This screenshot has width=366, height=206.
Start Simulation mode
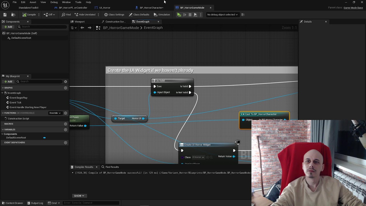pyautogui.click(x=162, y=15)
